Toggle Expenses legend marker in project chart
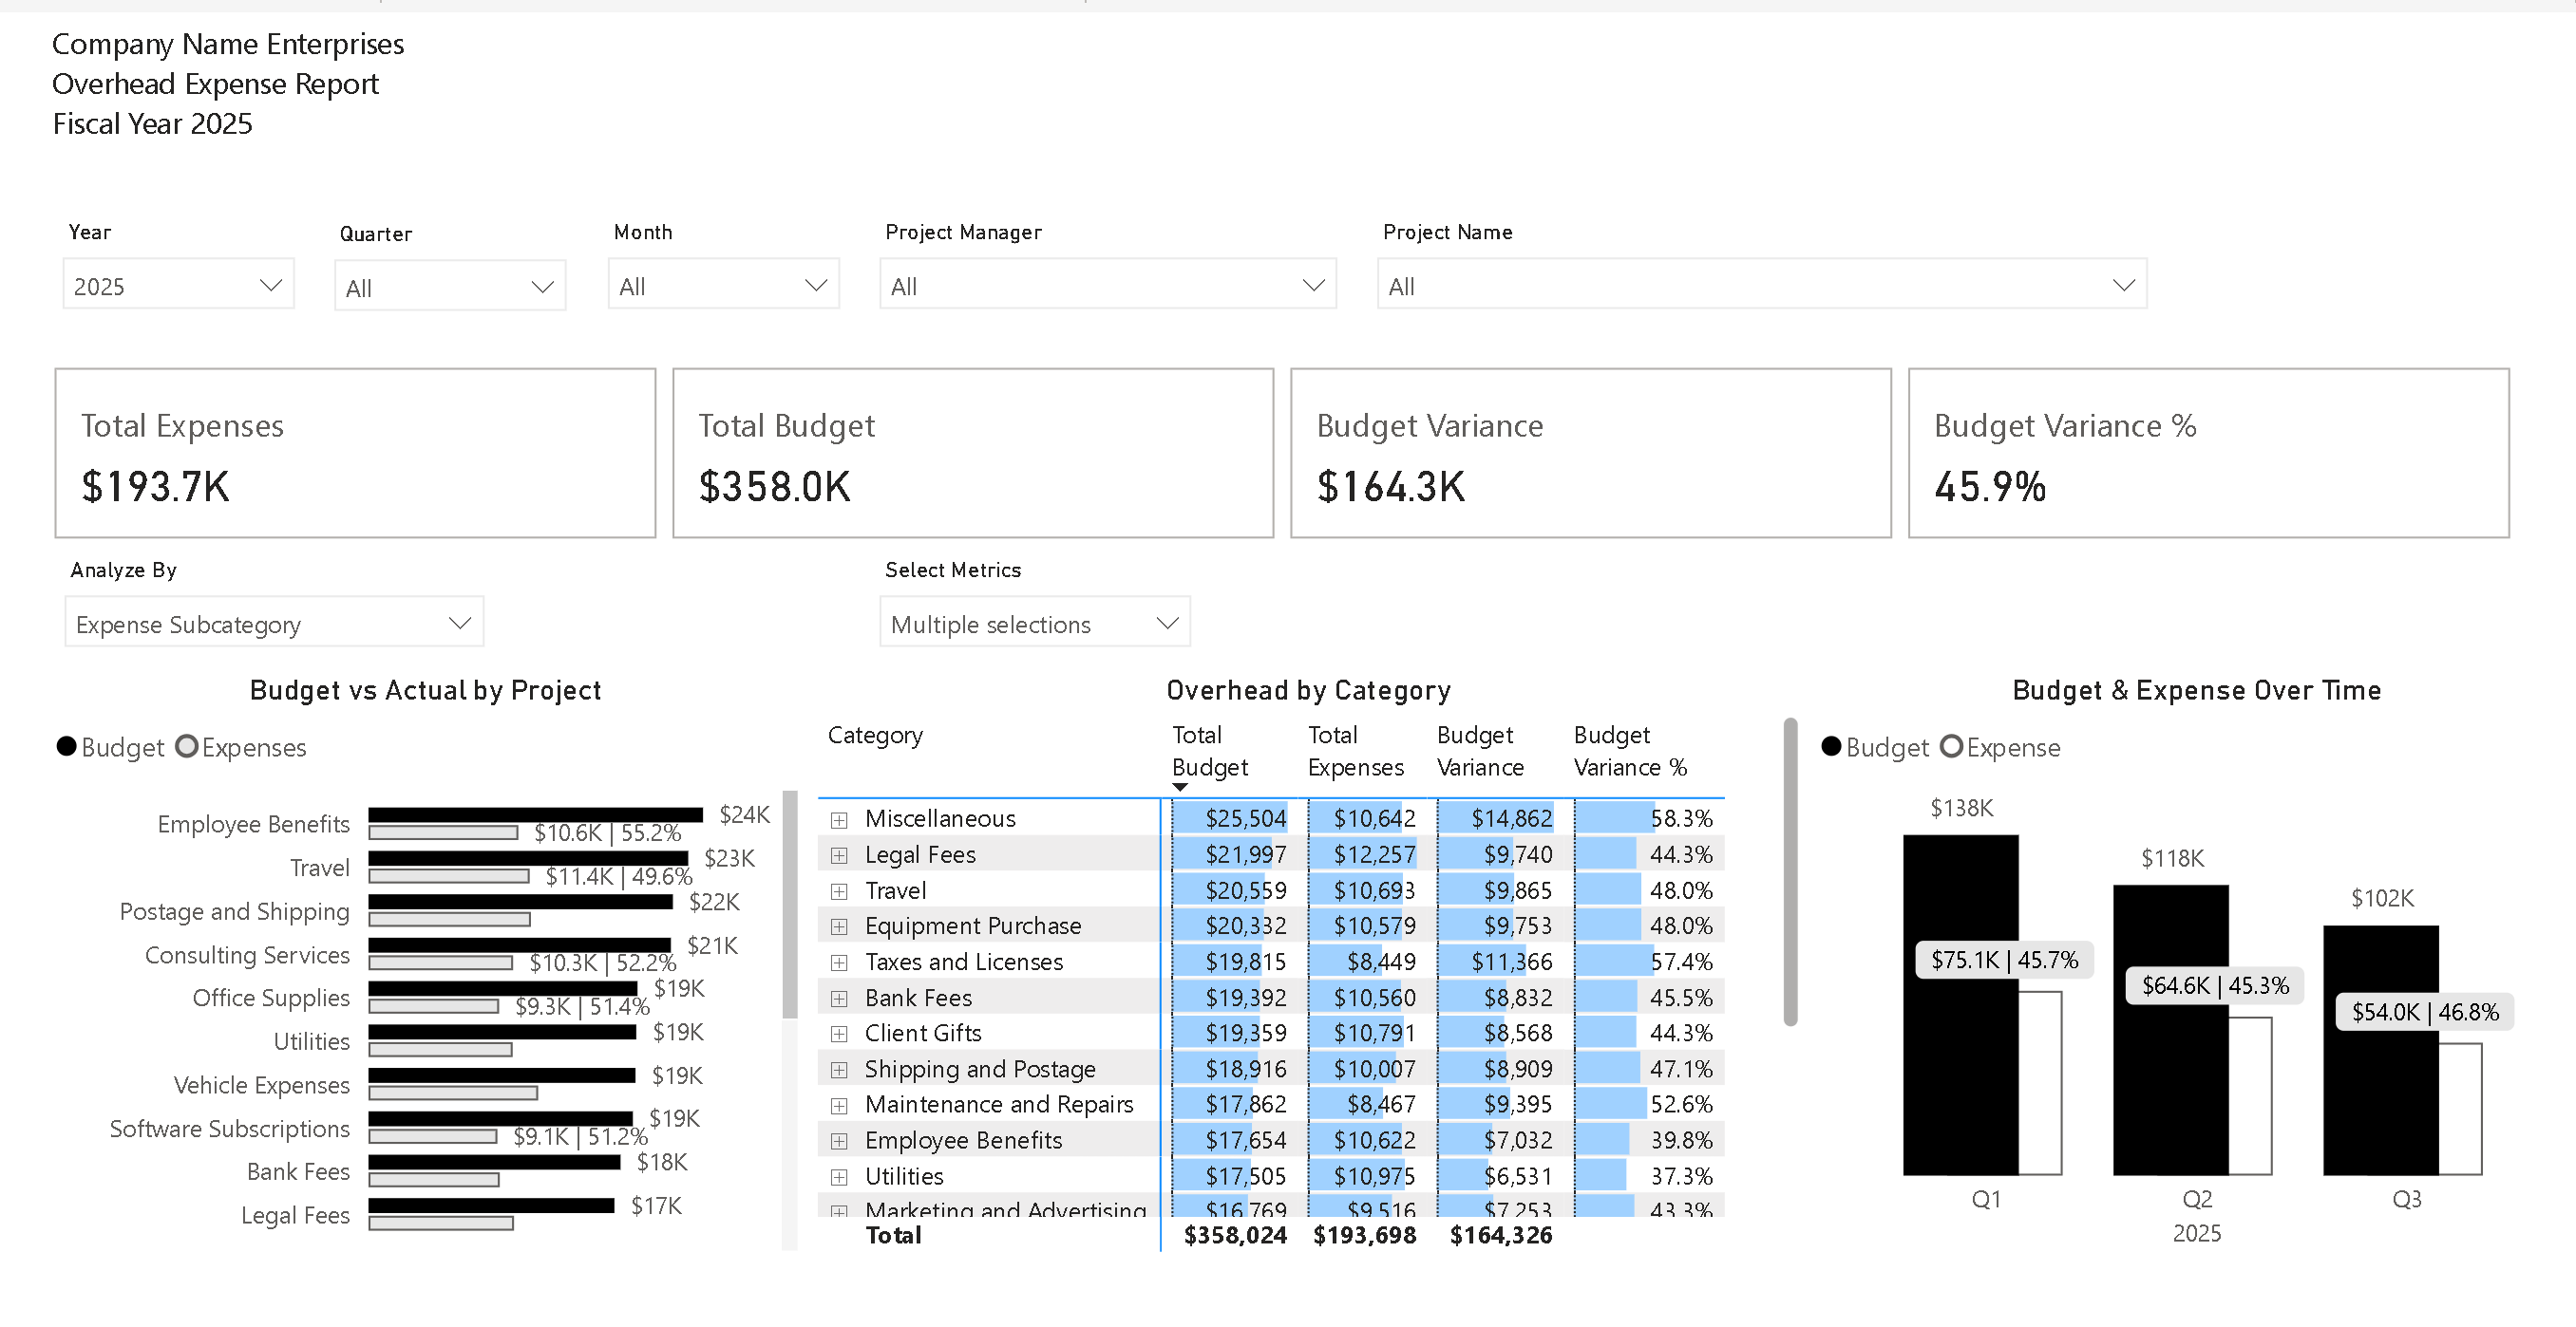 [187, 746]
